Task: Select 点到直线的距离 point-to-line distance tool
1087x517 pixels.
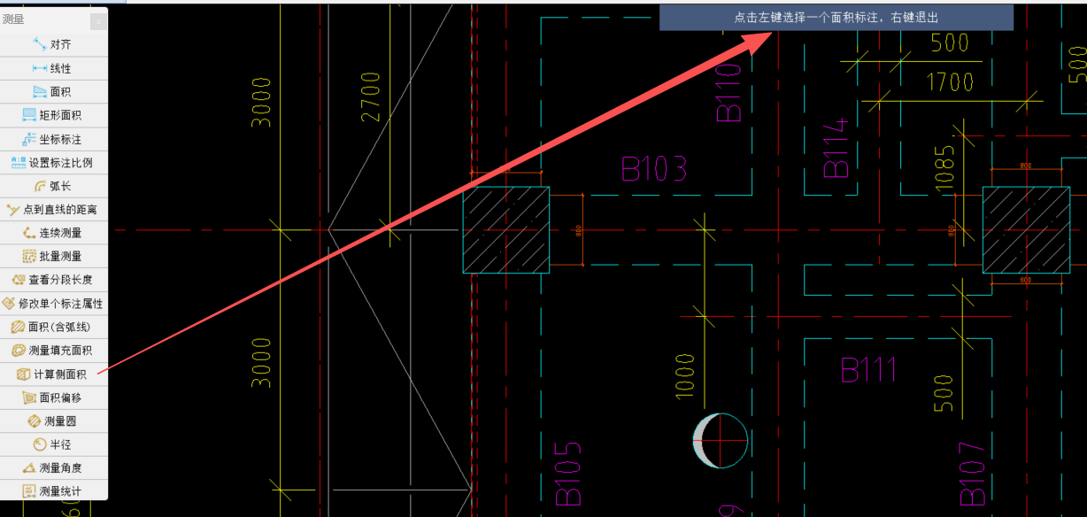Action: point(53,210)
